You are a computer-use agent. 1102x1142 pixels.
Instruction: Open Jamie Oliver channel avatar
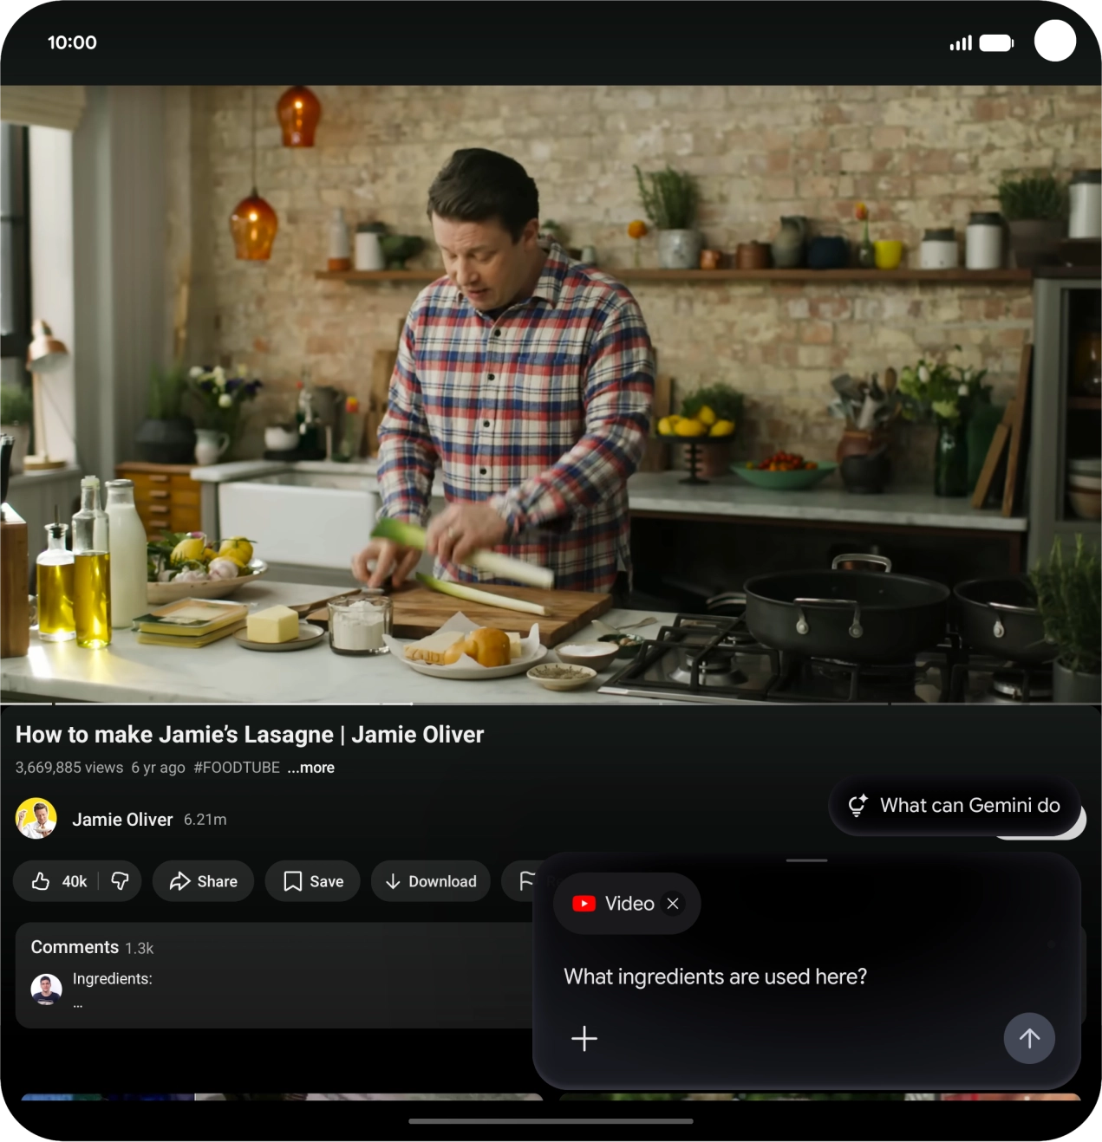[36, 819]
